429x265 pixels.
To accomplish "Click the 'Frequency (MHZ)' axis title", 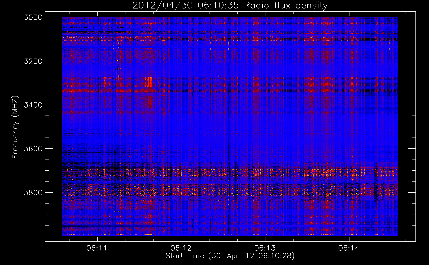I will click(15, 127).
